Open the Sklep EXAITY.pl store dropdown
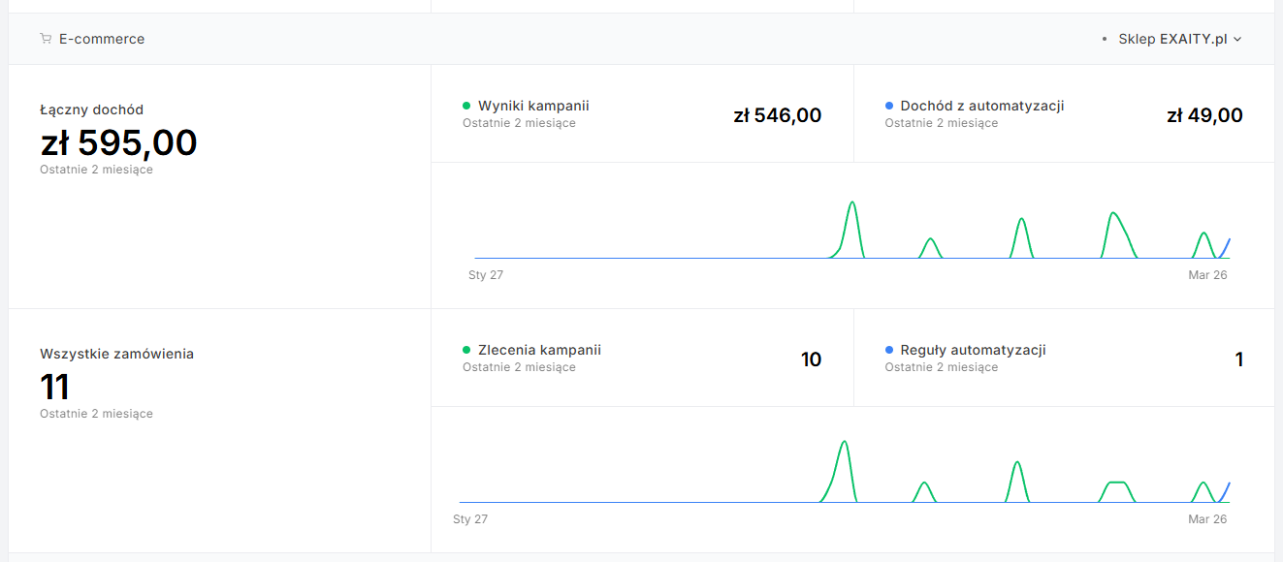The image size is (1283, 562). tap(1172, 40)
